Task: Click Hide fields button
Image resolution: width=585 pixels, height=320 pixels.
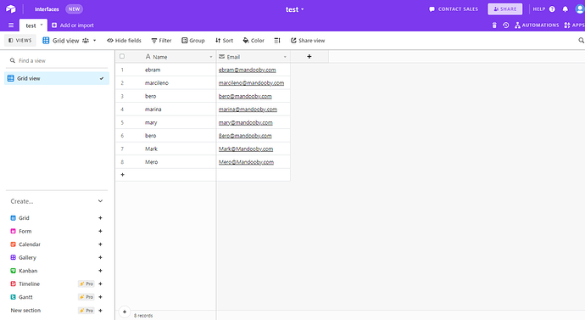Action: (125, 41)
